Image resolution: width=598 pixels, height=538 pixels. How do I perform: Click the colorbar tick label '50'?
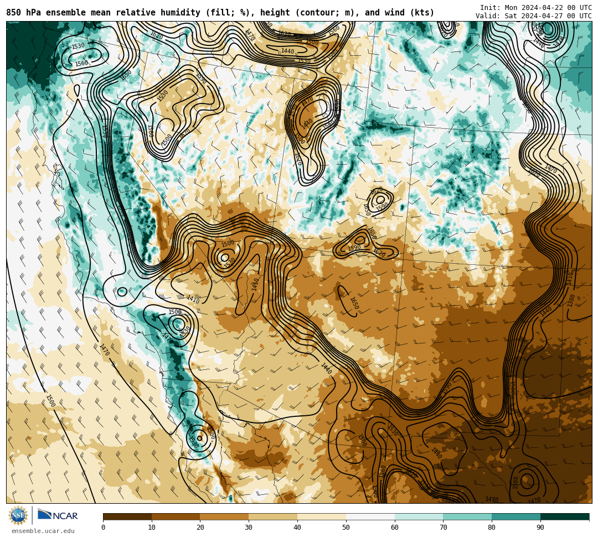pyautogui.click(x=346, y=527)
